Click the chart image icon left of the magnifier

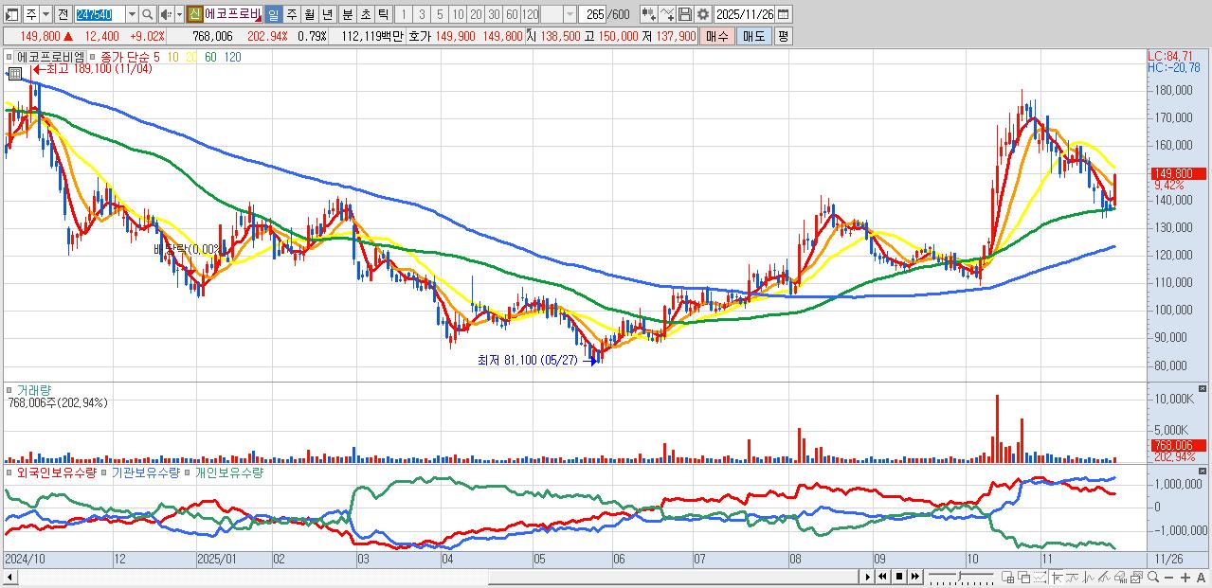[1136, 577]
